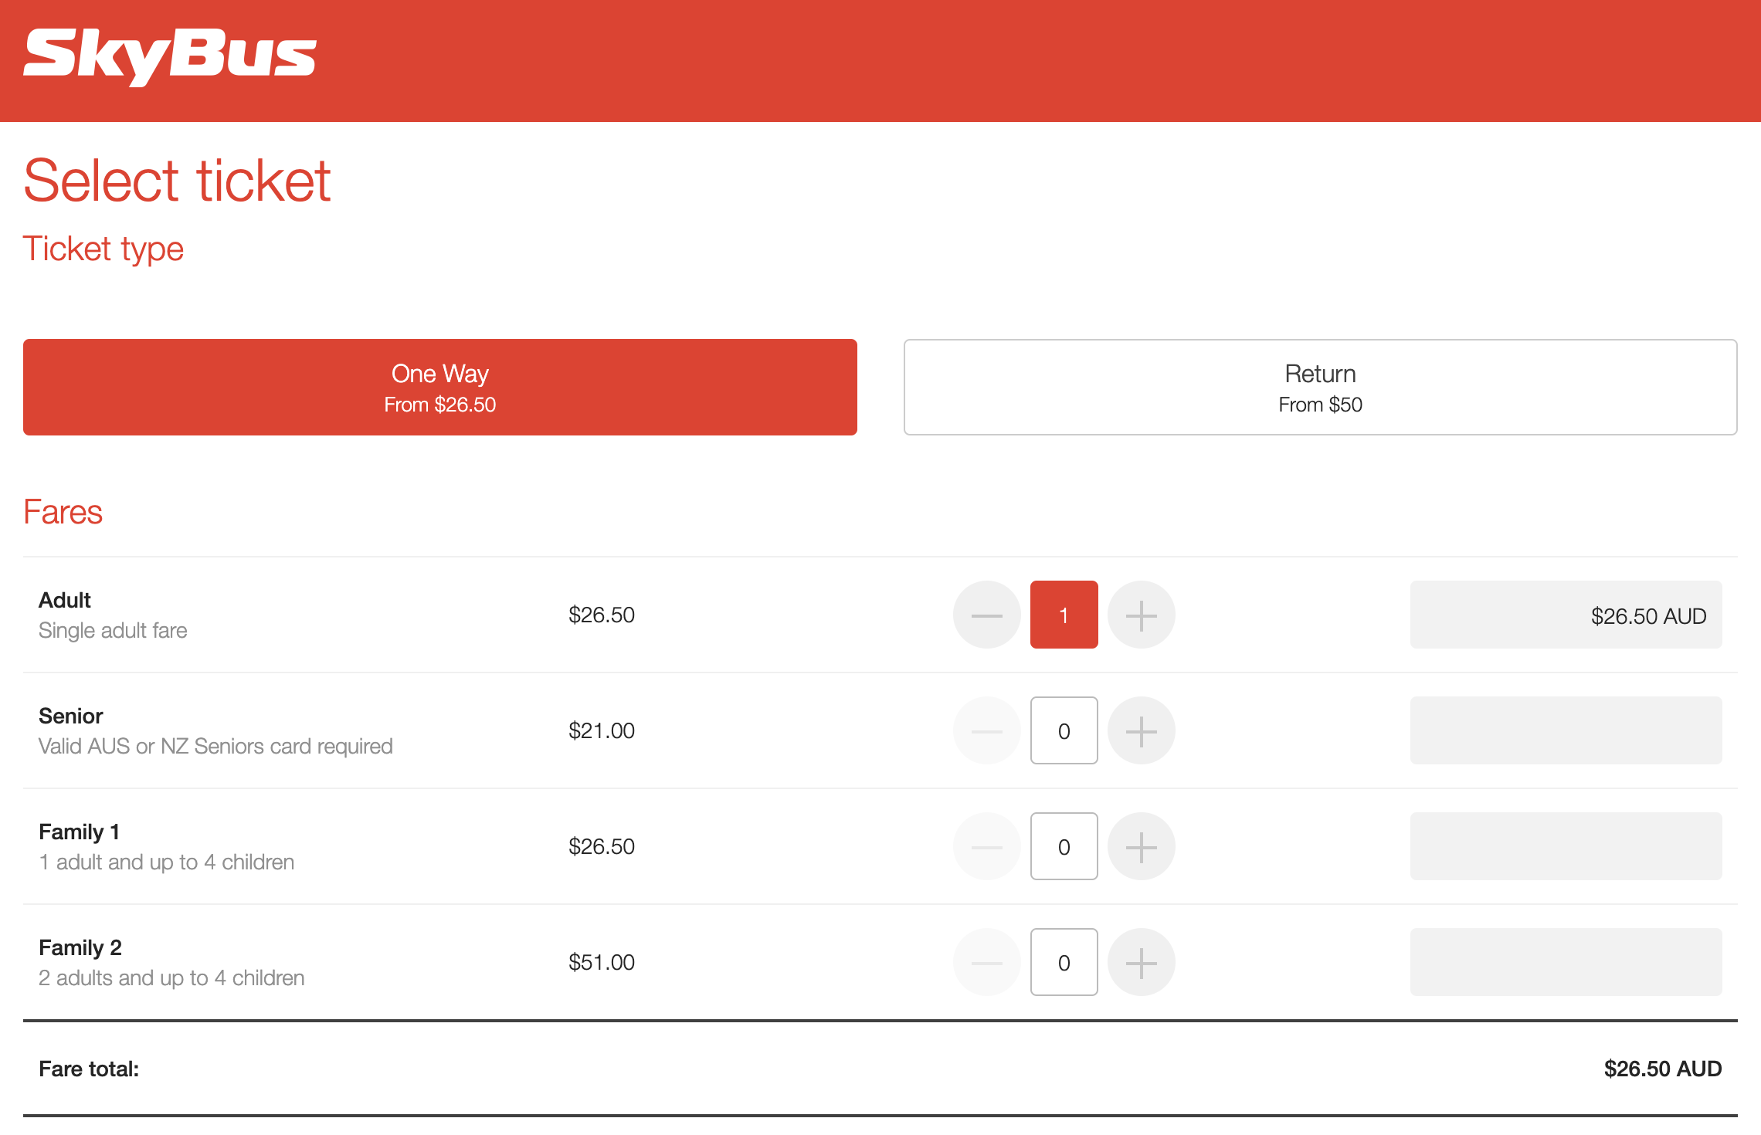The width and height of the screenshot is (1761, 1135).
Task: Add a Family 2 ticket with plus
Action: coord(1141,963)
